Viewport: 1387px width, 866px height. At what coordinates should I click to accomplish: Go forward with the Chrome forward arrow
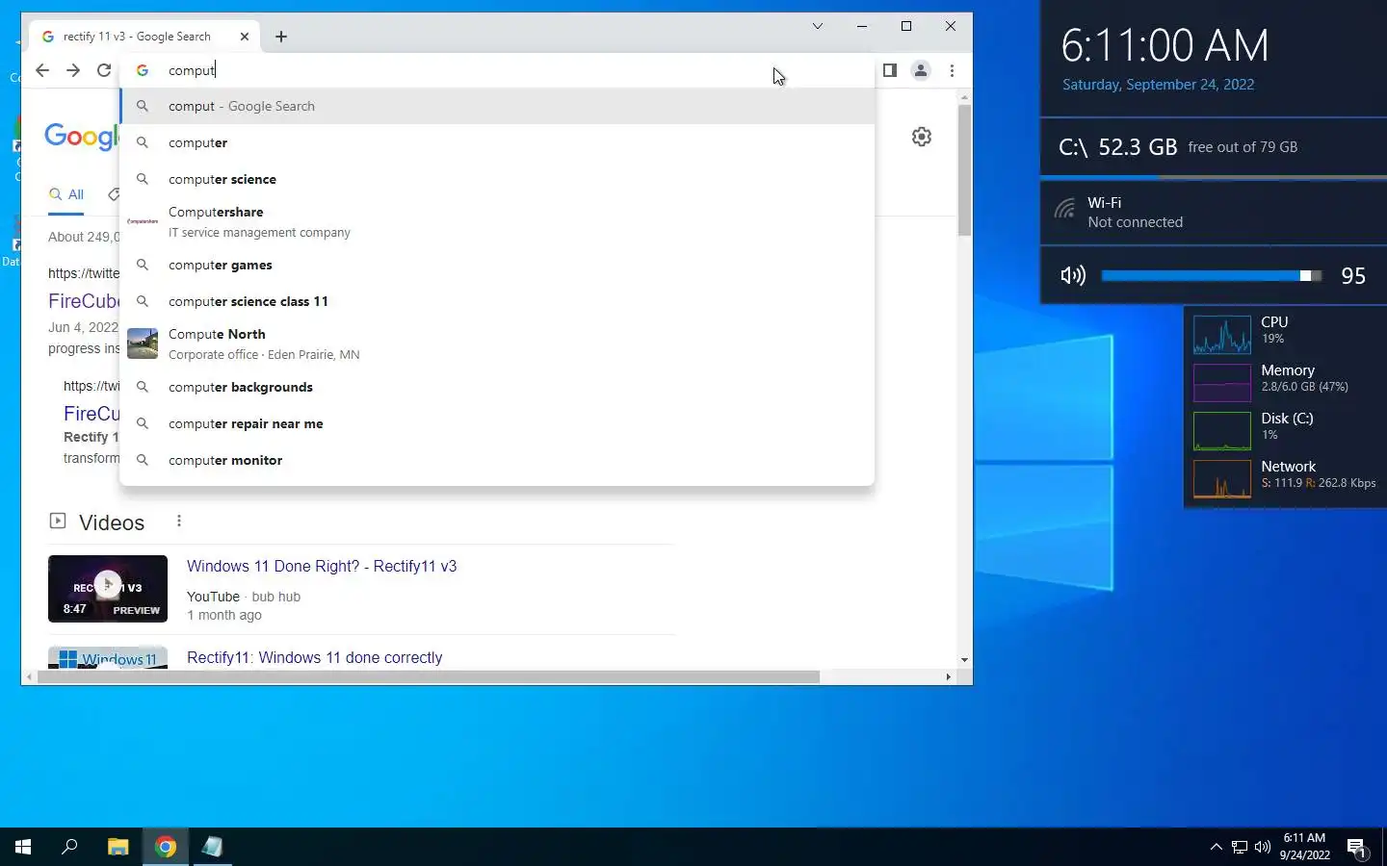pos(73,70)
